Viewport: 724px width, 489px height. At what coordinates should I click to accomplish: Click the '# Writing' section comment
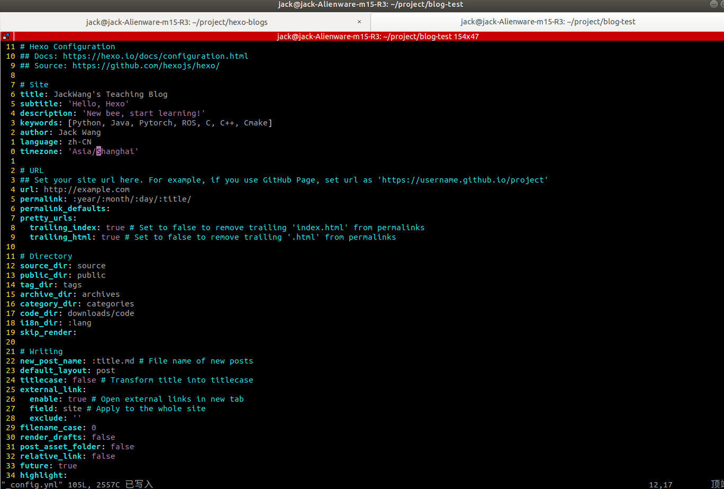(41, 351)
